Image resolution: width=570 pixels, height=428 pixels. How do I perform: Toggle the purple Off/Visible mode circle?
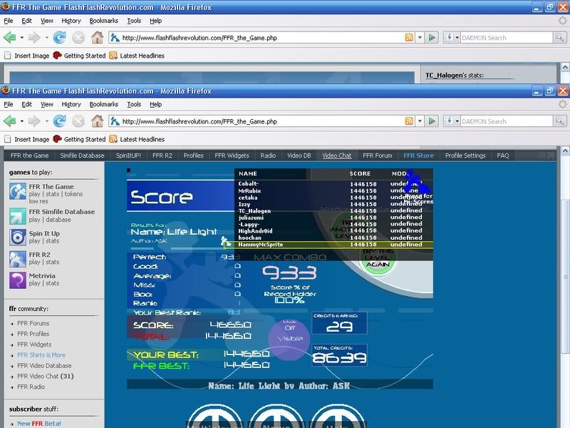point(289,340)
